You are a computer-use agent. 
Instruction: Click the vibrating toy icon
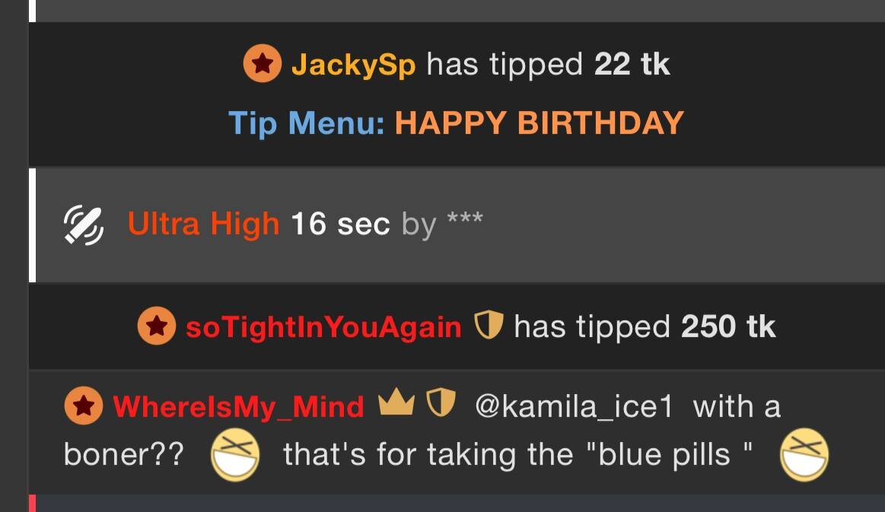pyautogui.click(x=84, y=225)
